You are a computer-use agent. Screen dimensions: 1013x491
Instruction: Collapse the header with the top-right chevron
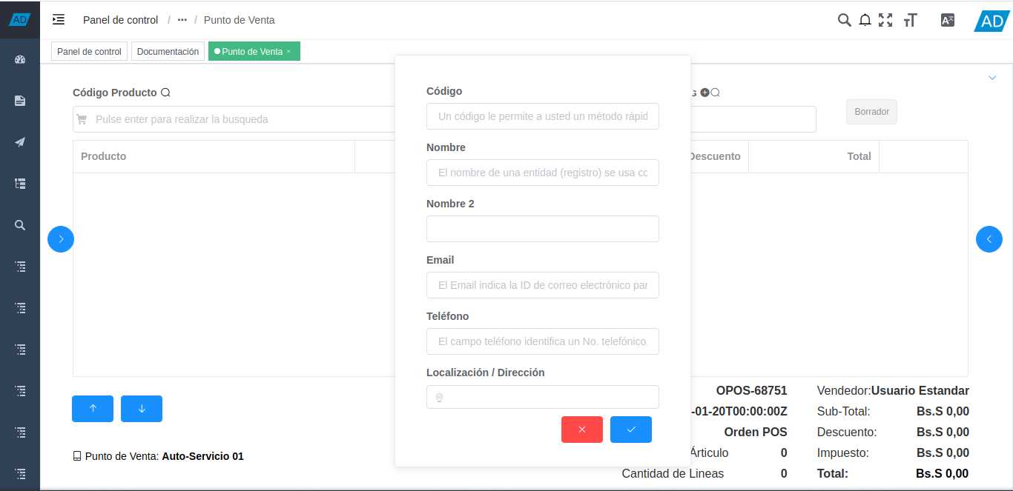tap(992, 78)
